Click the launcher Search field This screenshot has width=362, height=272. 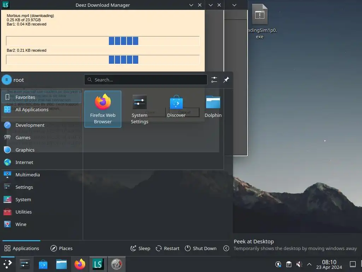point(146,80)
